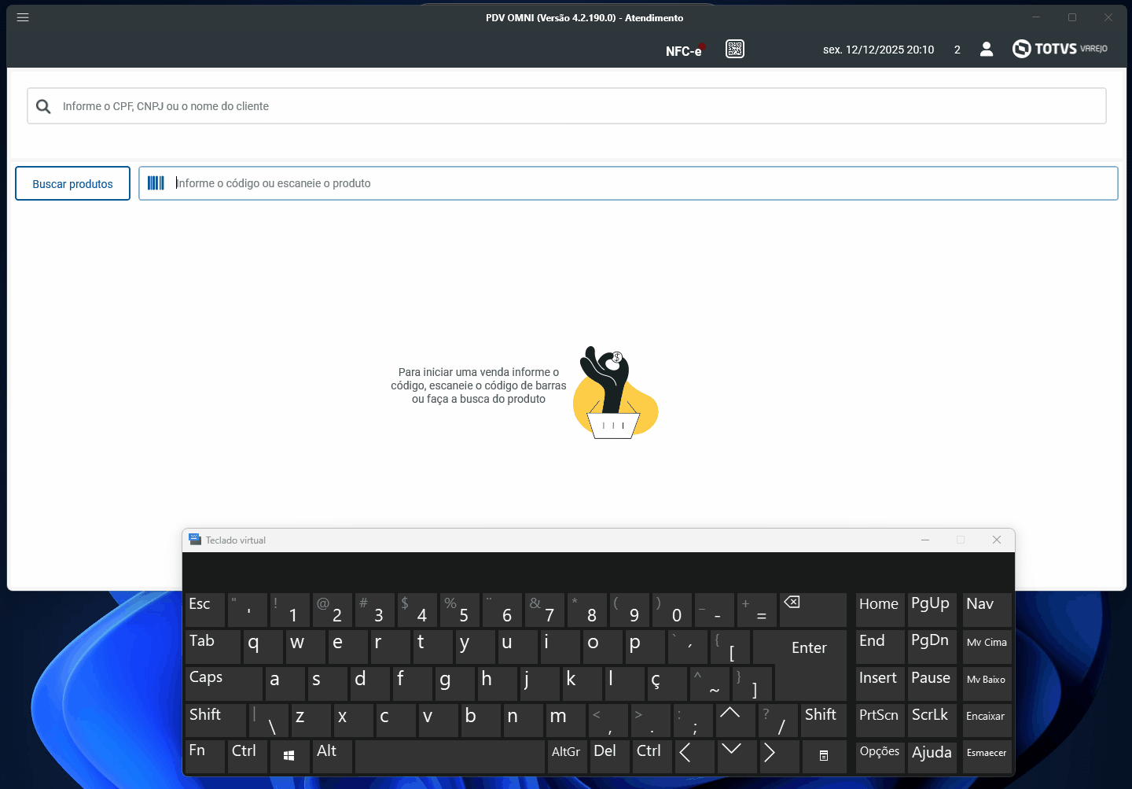Toggle the left Ctrl key
The width and height of the screenshot is (1132, 789).
[x=248, y=756]
